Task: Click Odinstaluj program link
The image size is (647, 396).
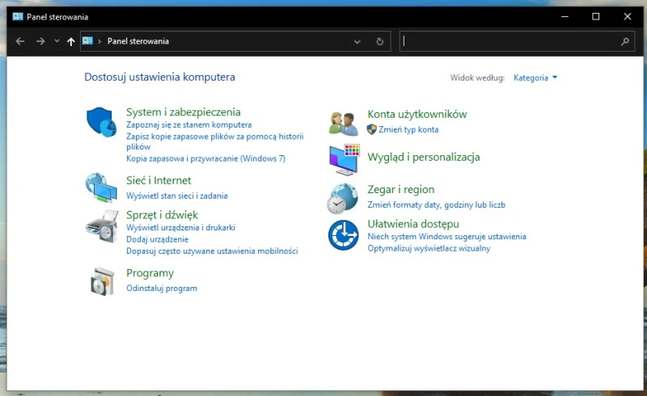Action: (x=162, y=289)
